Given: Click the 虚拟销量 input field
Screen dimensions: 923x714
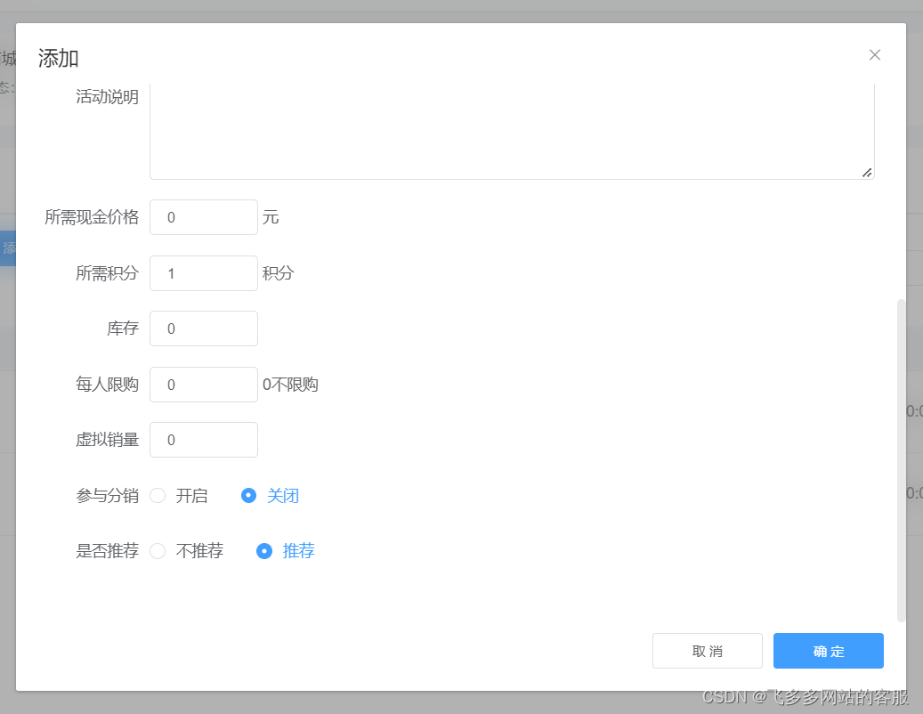Looking at the screenshot, I should click(204, 440).
